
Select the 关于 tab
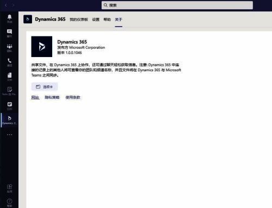[119, 20]
